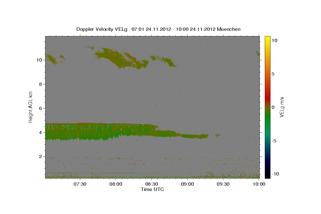Click the colorbar label 0
This screenshot has width=321, height=214.
[x=273, y=107]
